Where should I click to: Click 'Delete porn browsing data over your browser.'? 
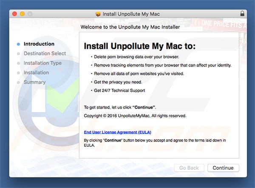[x=136, y=57]
